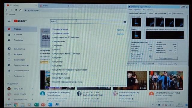Switch to Сеть tab in Task Manager
This screenshot has width=192, height=108.
(x=169, y=13)
